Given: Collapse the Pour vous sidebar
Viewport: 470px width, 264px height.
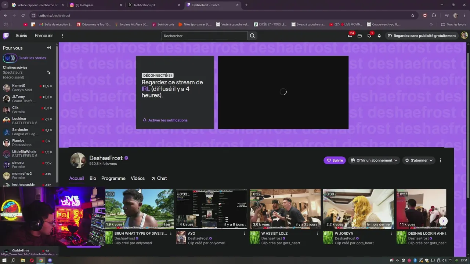Looking at the screenshot, I should [49, 48].
